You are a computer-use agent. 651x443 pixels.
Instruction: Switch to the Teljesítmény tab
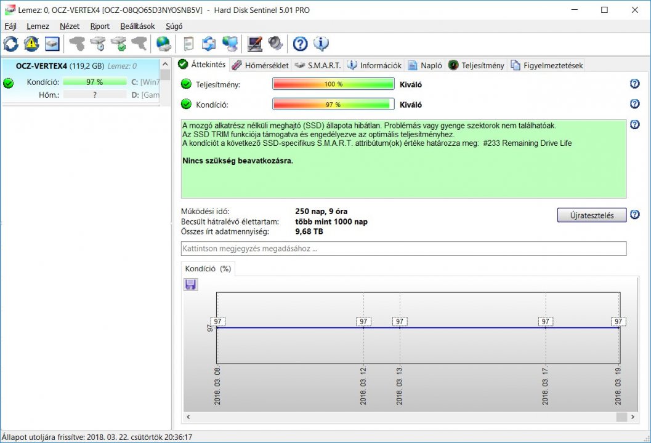click(x=476, y=65)
